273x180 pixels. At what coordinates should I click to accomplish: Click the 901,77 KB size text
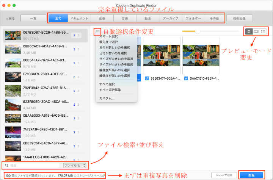pyautogui.click(x=31, y=39)
